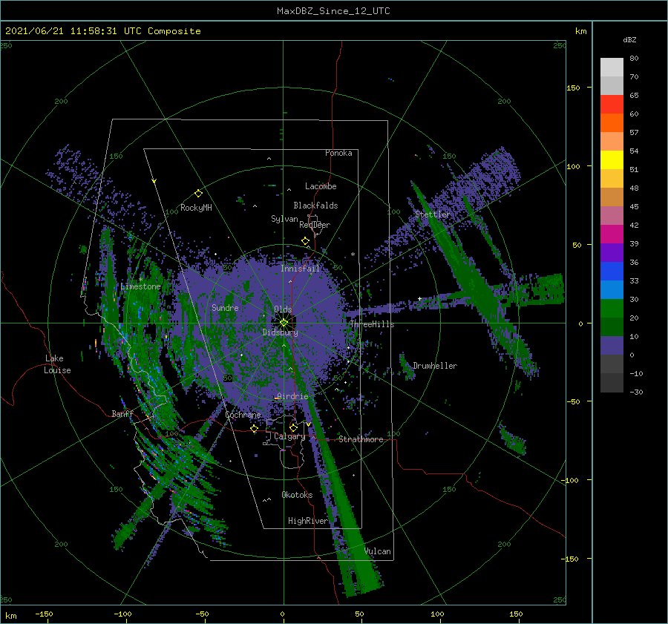Click the Okotoks label

297,495
